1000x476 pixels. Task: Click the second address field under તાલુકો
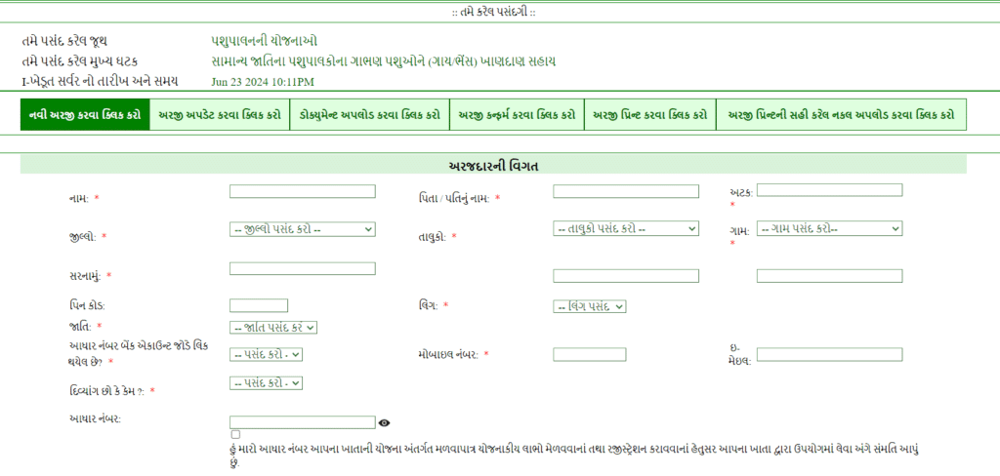tap(626, 276)
